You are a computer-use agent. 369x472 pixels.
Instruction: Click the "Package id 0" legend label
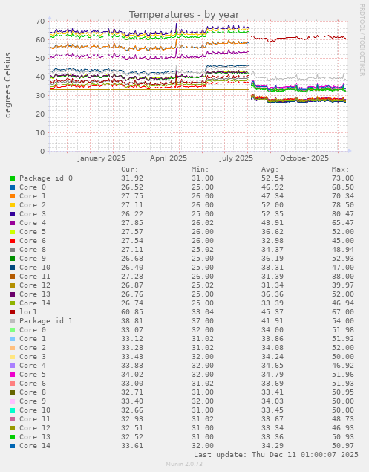(x=46, y=178)
